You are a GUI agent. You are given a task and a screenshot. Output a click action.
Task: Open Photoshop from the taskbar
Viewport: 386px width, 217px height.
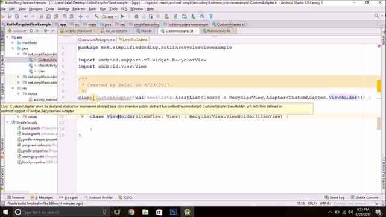pyautogui.click(x=173, y=212)
